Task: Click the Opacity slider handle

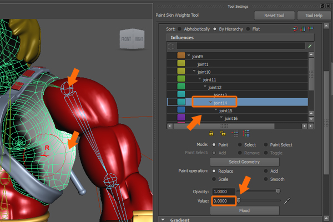Action: (x=279, y=191)
